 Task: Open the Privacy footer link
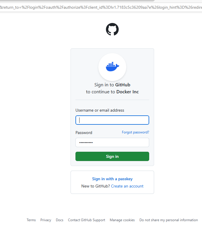tap(46, 220)
